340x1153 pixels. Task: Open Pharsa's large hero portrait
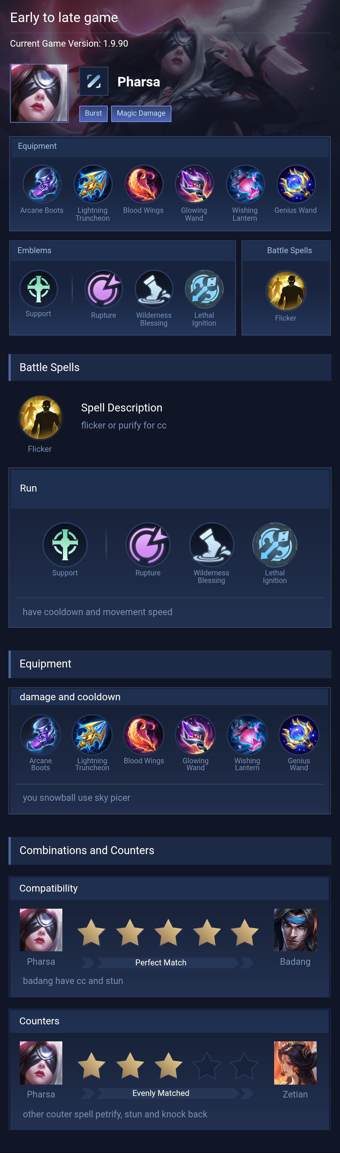[39, 93]
